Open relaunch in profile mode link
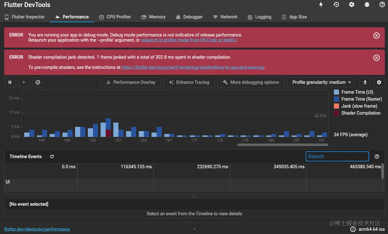This screenshot has width=388, height=234. (x=189, y=40)
